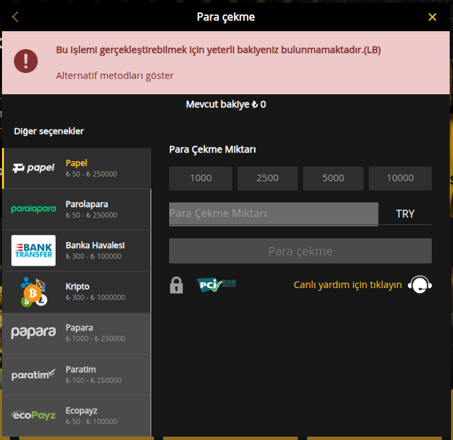Select Papara payment method

click(x=76, y=333)
